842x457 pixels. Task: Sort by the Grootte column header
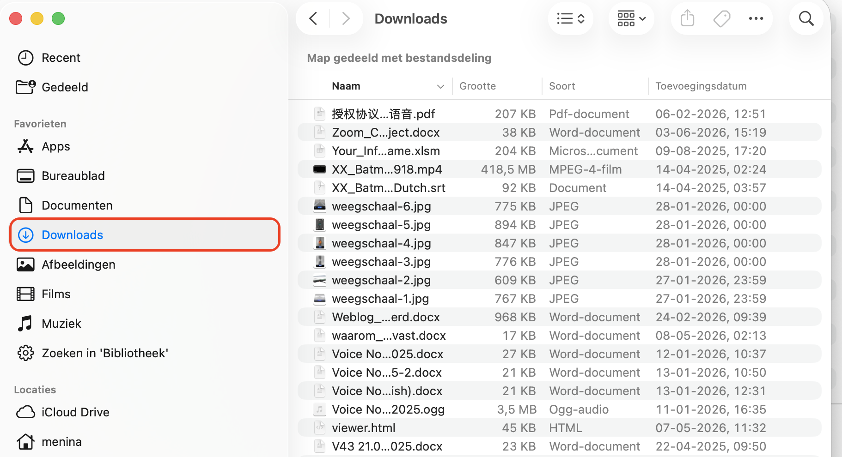477,86
